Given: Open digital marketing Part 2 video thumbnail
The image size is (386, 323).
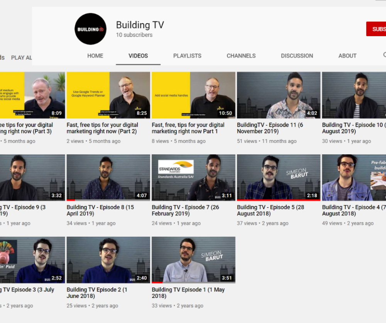Looking at the screenshot, I should [x=108, y=95].
